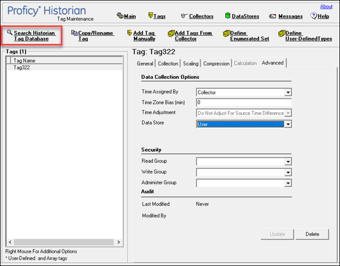
Task: Click the tag list left scroll arrow
Action: coord(10,242)
